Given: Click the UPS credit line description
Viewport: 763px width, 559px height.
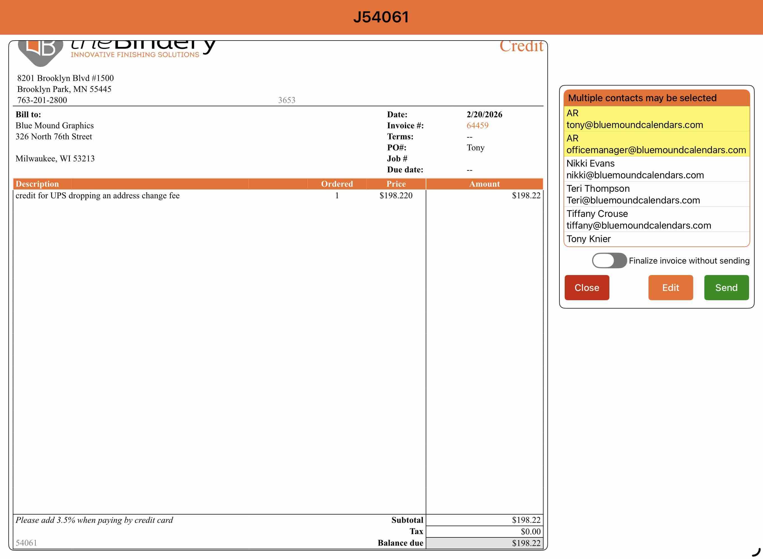Looking at the screenshot, I should [97, 196].
